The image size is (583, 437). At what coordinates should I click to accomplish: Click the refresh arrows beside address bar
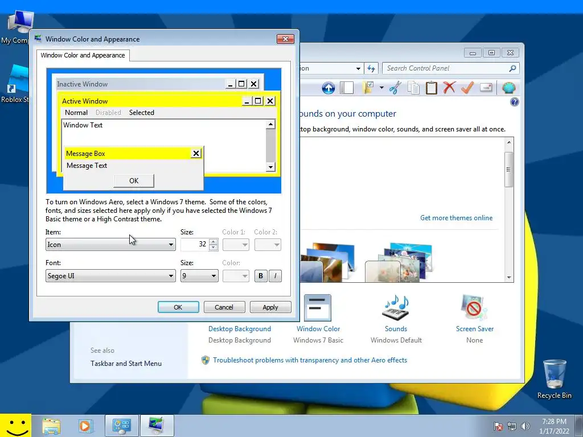click(371, 68)
